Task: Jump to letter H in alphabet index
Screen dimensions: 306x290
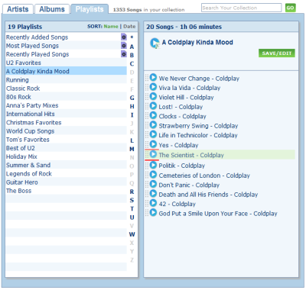Action: coord(132,106)
